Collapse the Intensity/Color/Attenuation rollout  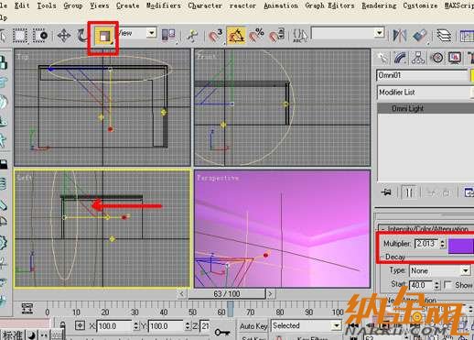point(426,228)
